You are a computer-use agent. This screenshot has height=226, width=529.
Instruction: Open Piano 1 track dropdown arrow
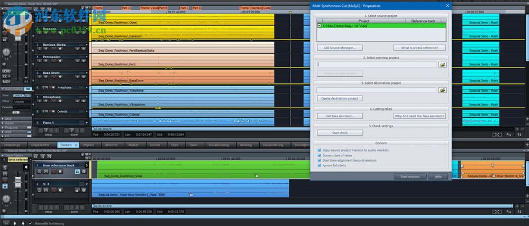(87, 123)
